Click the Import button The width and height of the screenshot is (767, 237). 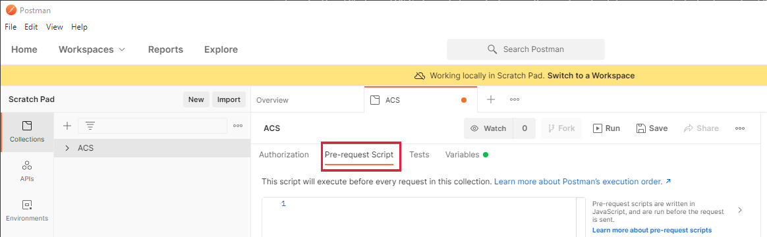[x=229, y=99]
